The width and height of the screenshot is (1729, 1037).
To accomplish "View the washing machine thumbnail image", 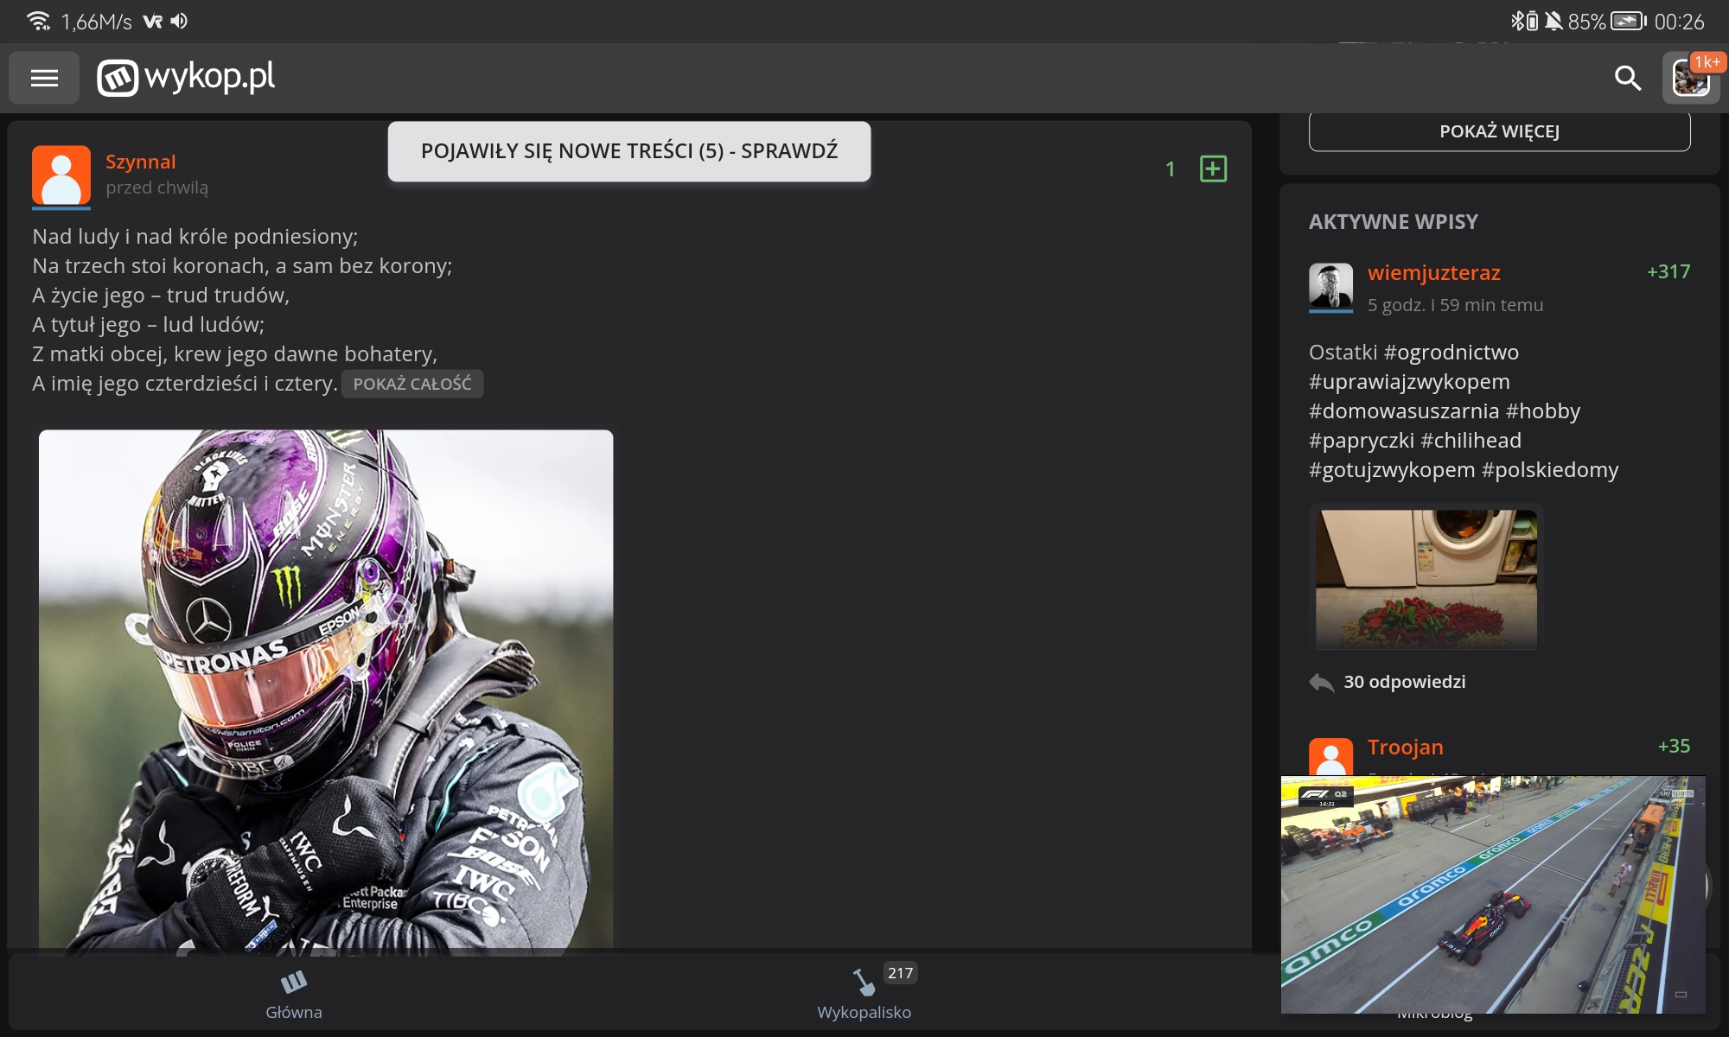I will click(x=1426, y=577).
